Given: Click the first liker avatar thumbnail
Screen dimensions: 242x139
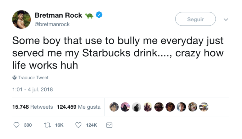Looking at the screenshot, I should 114,107.
